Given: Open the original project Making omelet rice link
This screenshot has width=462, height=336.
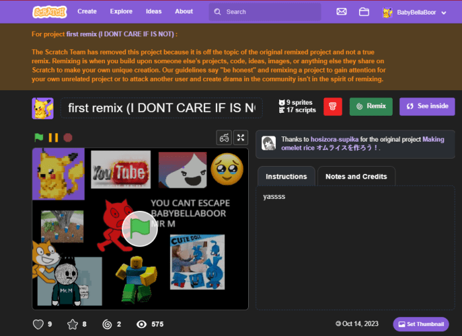Looking at the screenshot, I should [x=362, y=144].
